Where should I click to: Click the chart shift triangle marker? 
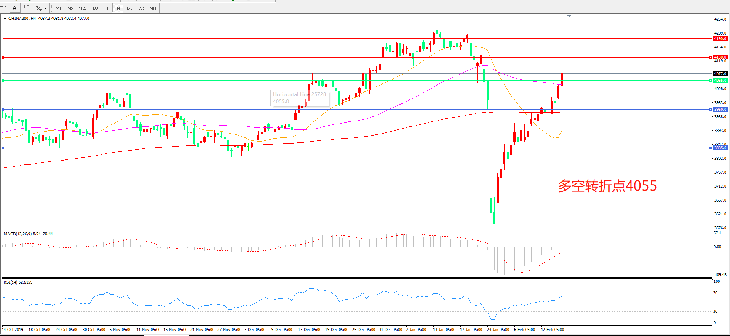(569, 16)
